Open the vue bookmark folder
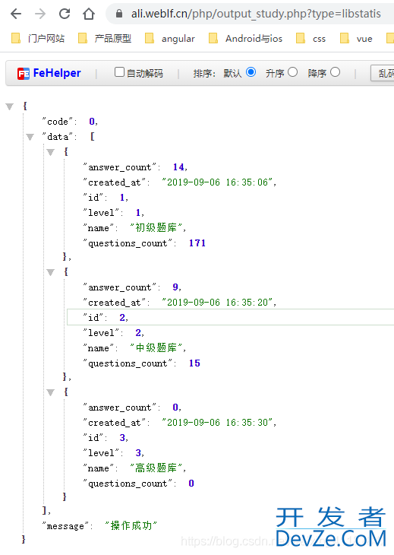Viewport: 394px width, 555px height. pos(356,38)
